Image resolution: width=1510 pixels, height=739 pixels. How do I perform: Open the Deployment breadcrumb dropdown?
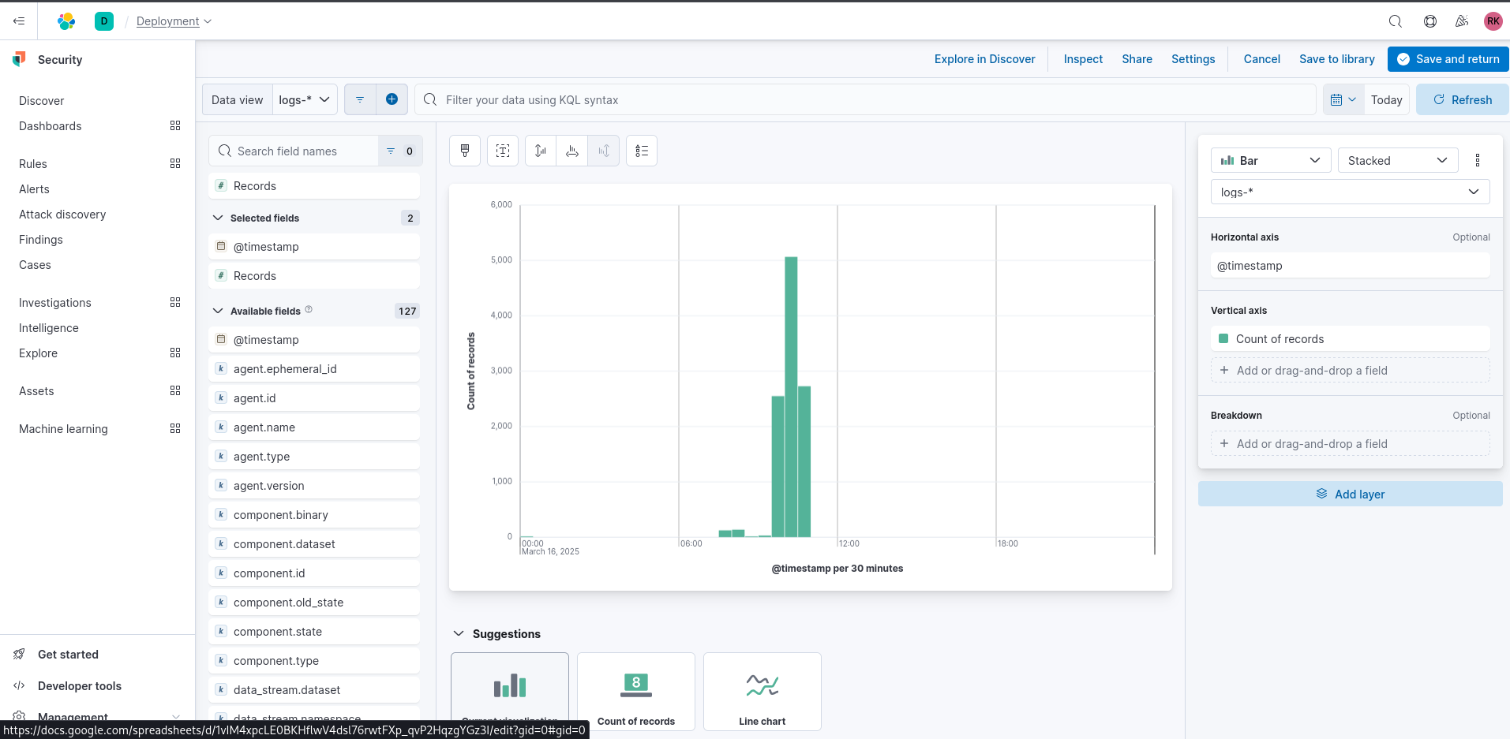(174, 21)
